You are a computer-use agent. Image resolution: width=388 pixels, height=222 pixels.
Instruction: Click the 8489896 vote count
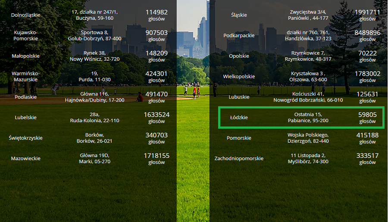coord(367,33)
